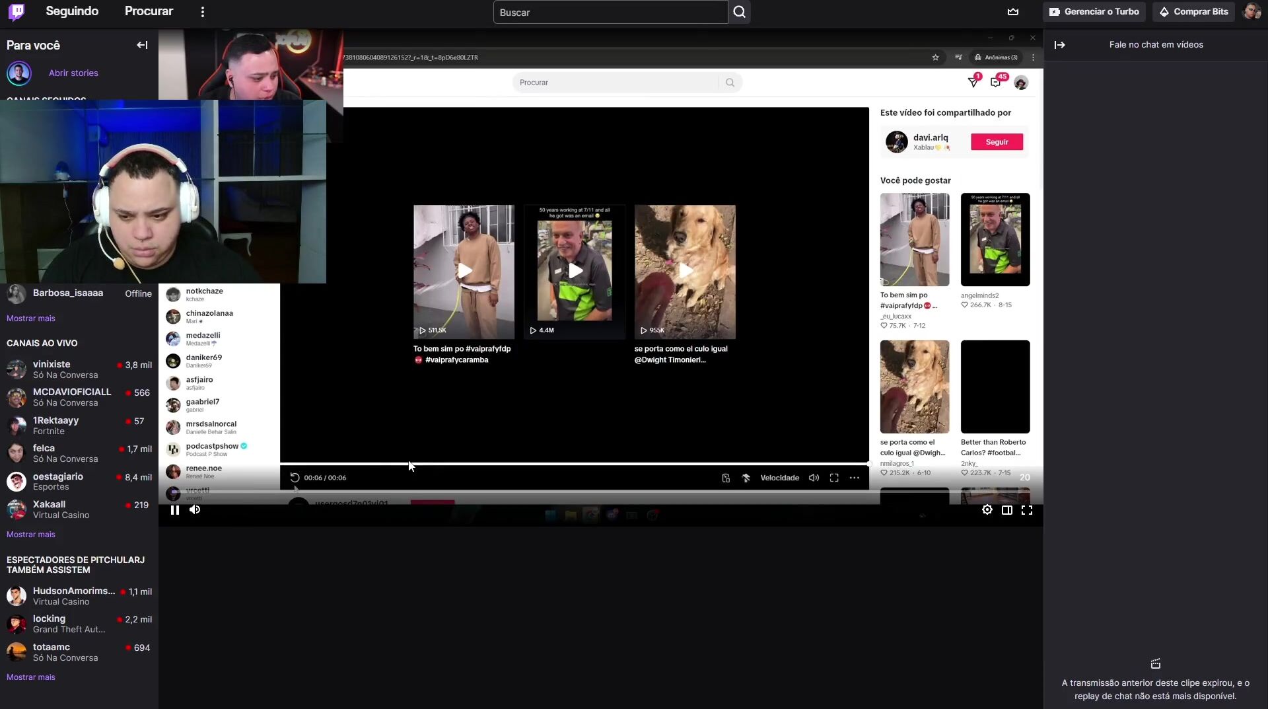Toggle TikTok video fullscreen
Image resolution: width=1268 pixels, height=709 pixels.
tap(834, 478)
